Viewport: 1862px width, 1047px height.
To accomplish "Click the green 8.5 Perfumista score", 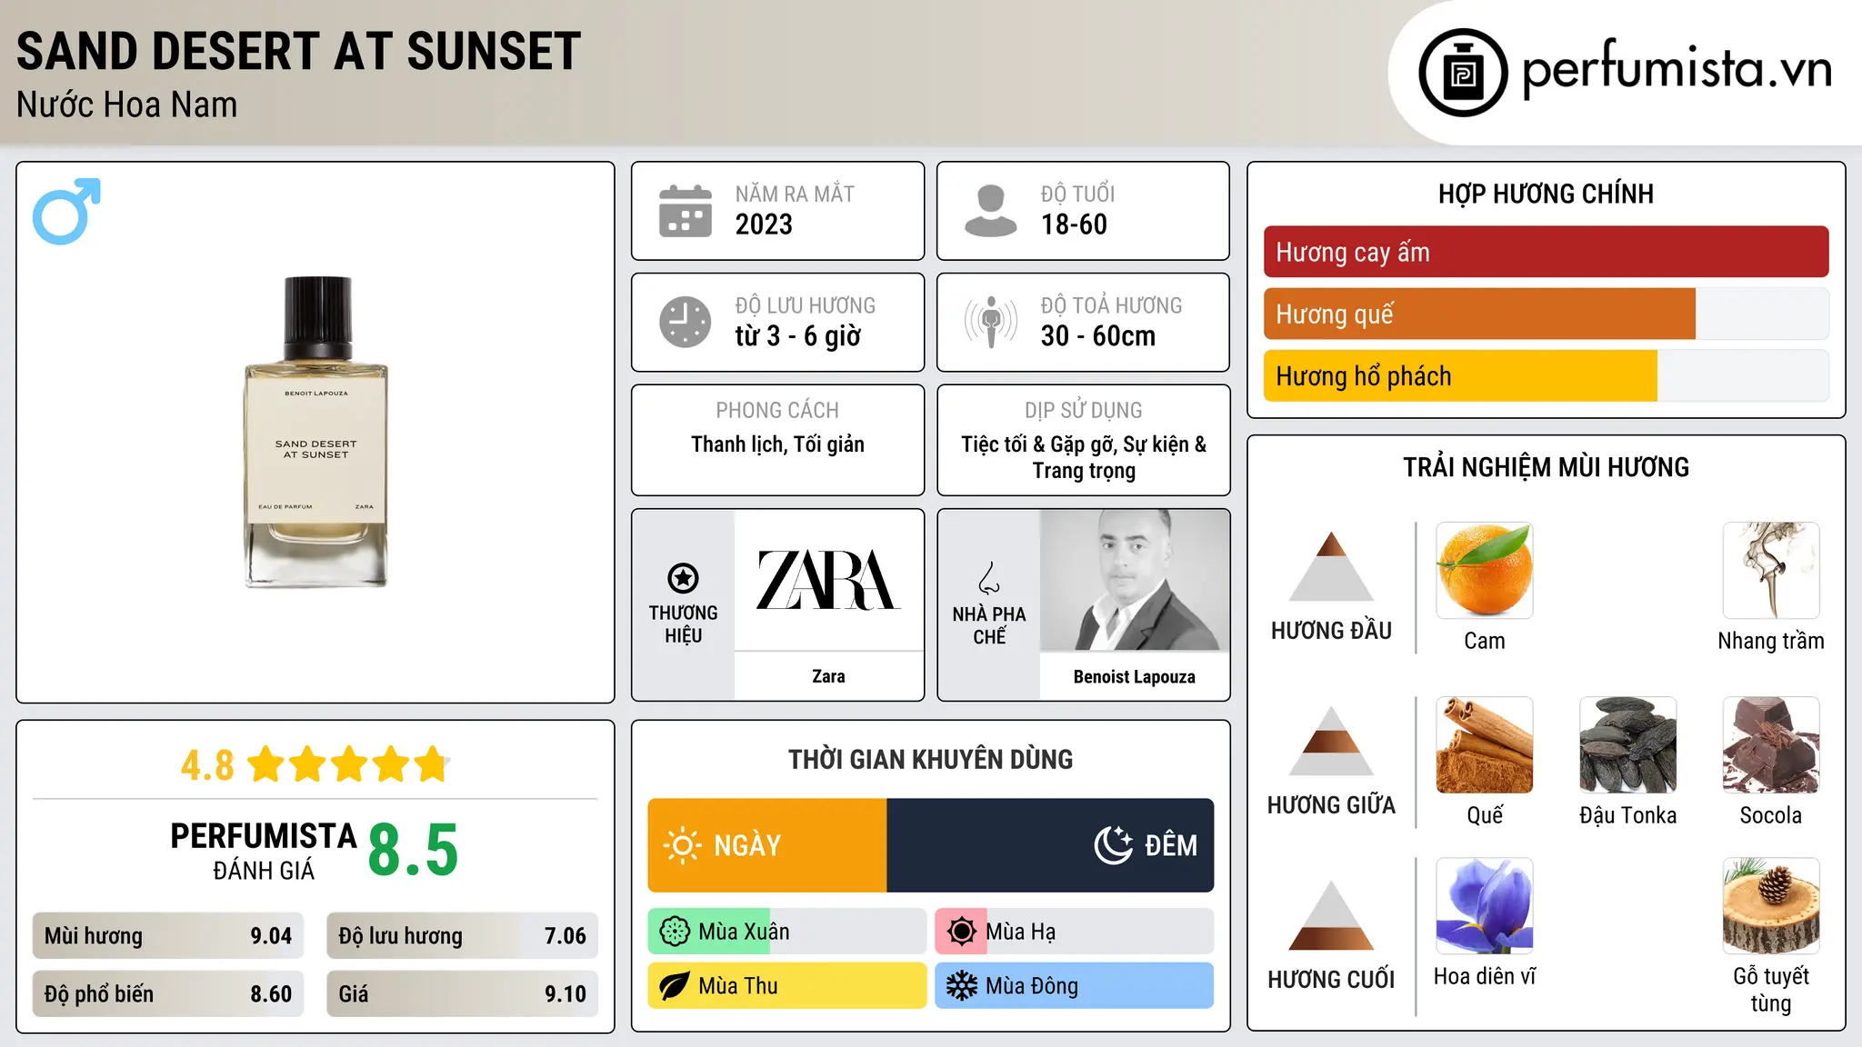I will 414,850.
